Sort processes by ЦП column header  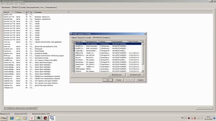pos(27,12)
